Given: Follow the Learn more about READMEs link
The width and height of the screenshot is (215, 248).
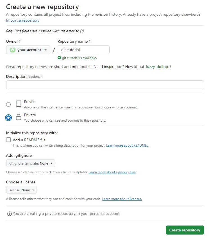Looking at the screenshot, I should pos(127,145).
